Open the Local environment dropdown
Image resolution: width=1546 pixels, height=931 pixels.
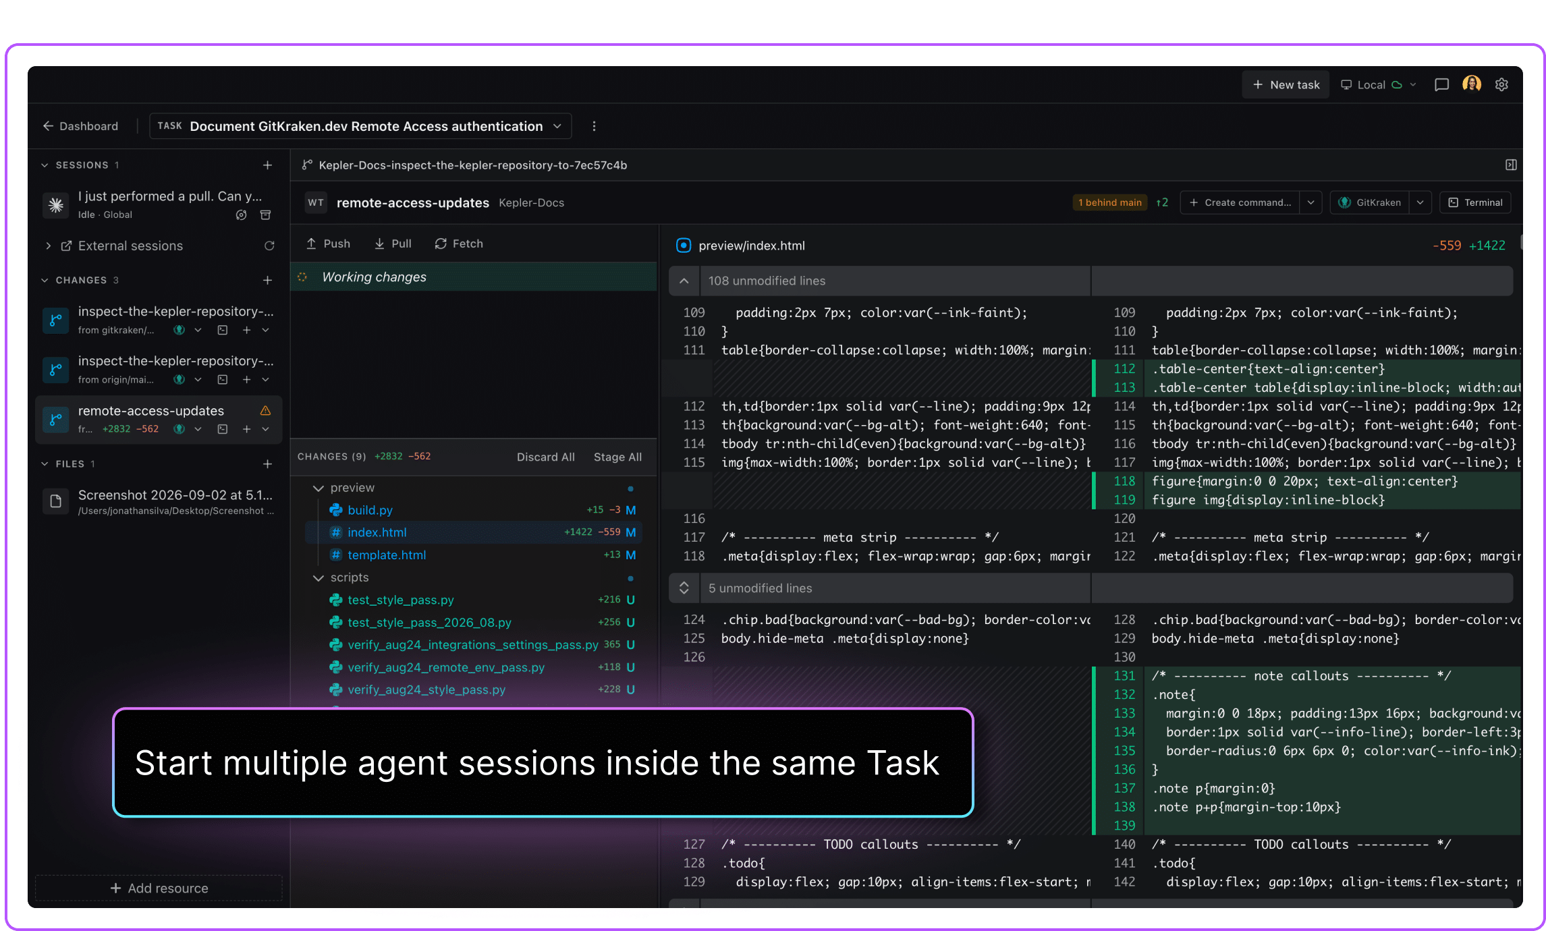1379,85
